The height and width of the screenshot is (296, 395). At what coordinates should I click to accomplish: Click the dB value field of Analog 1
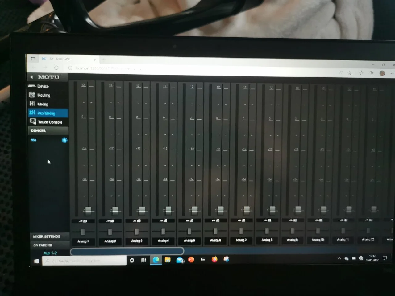(83, 221)
